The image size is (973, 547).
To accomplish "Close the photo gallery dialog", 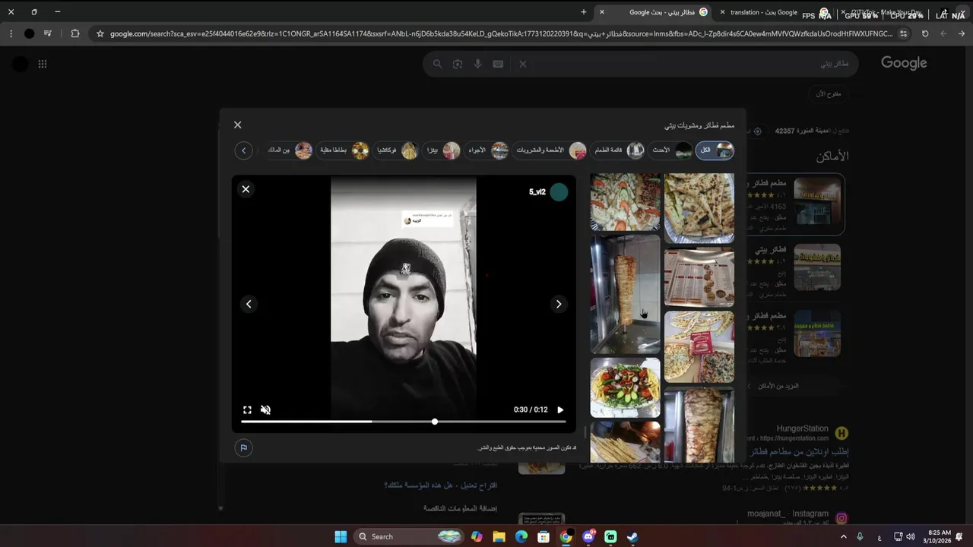I will (x=237, y=125).
